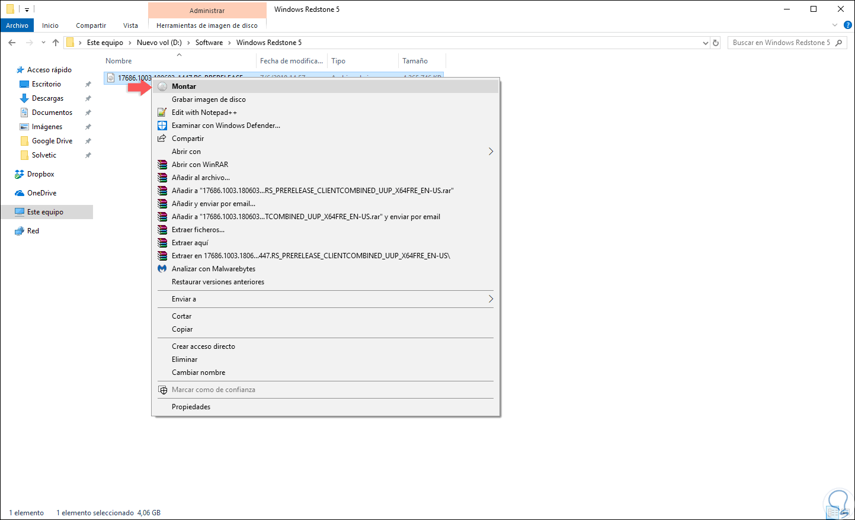This screenshot has width=855, height=520.
Task: Open Herramientas de imagen de disco tab
Action: pos(207,25)
